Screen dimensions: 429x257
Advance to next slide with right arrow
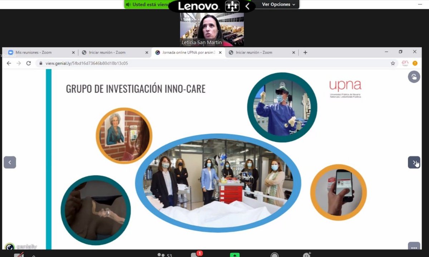pos(414,162)
